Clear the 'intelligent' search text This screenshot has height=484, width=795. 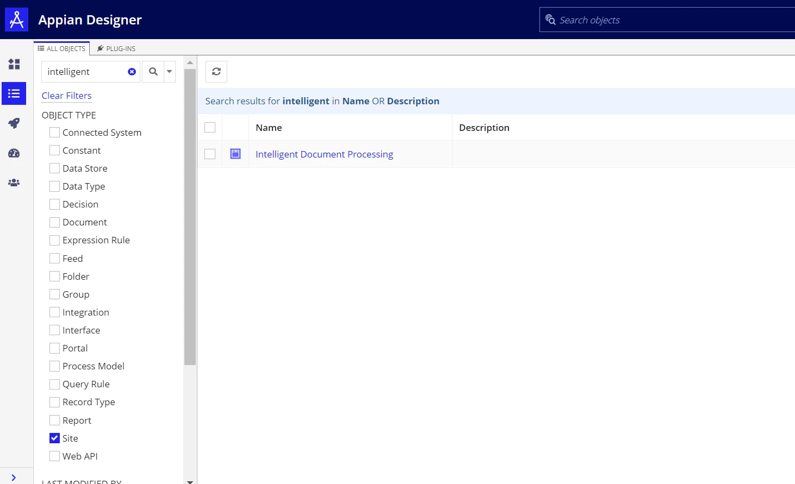[132, 72]
